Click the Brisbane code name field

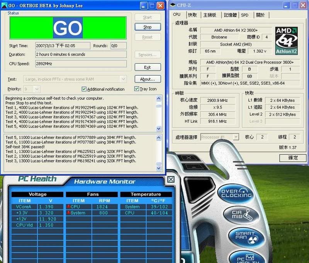[x=219, y=37]
